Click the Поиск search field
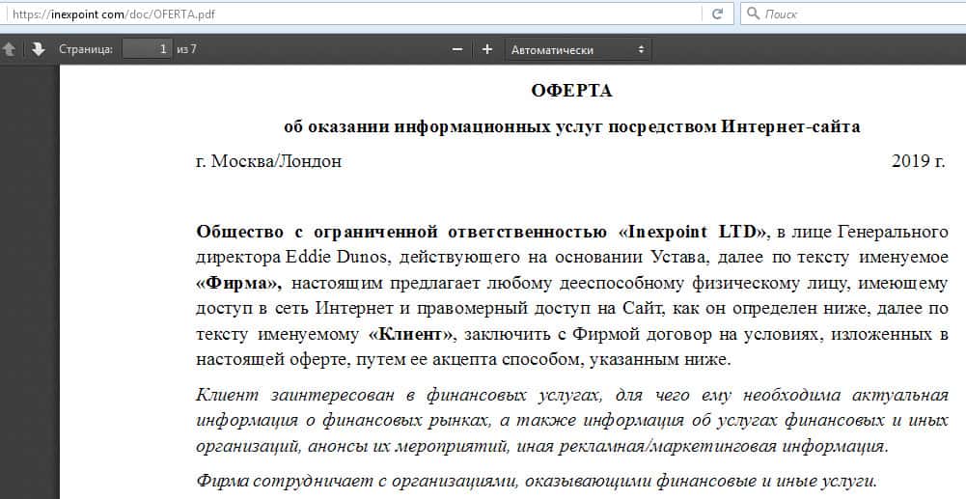Image resolution: width=966 pixels, height=499 pixels. click(x=853, y=14)
